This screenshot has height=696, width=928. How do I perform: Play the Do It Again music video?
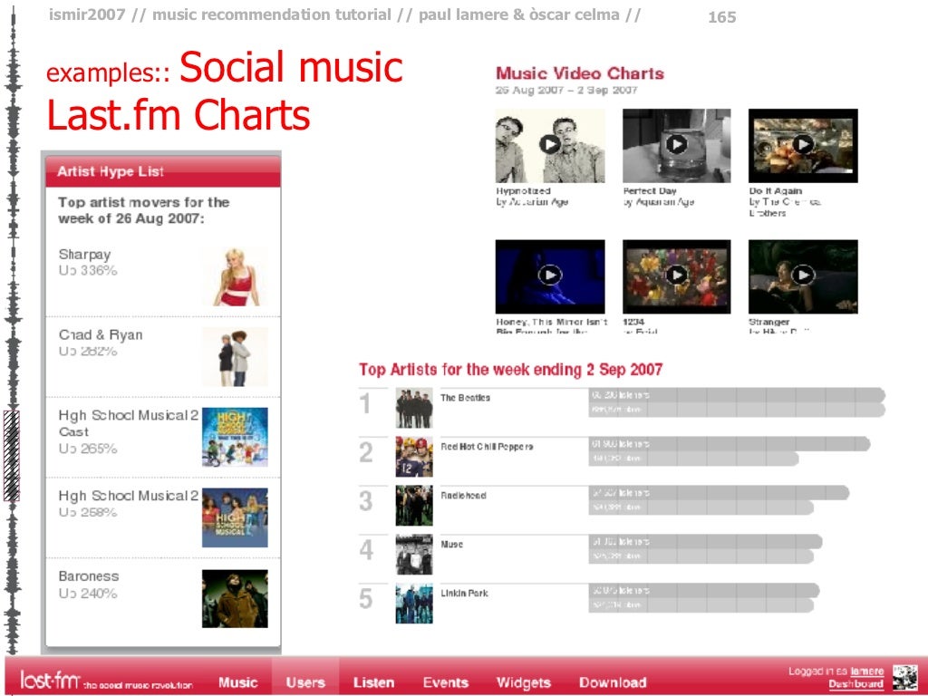(x=803, y=144)
